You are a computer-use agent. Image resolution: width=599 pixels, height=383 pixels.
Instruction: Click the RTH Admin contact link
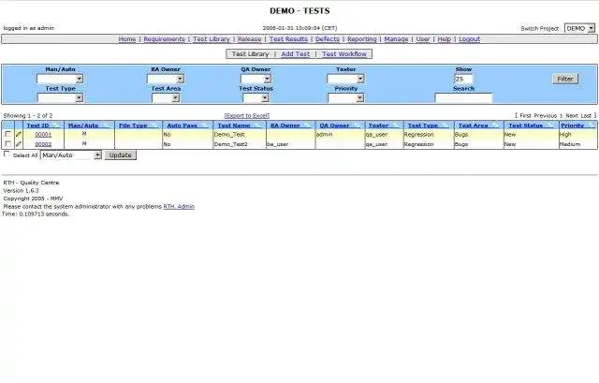[179, 206]
